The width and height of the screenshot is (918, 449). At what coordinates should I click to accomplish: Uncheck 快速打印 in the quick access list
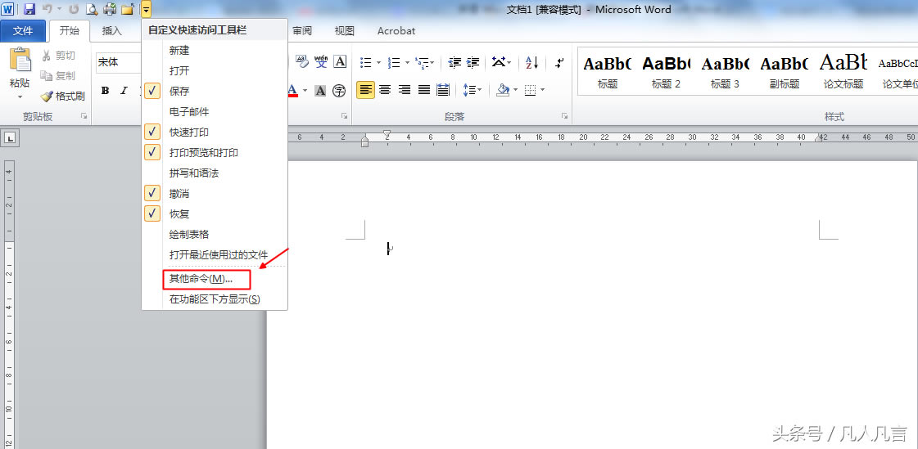tap(188, 132)
